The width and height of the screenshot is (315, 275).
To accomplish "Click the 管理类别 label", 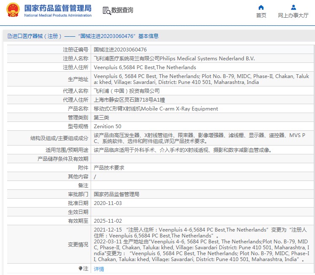I will pyautogui.click(x=78, y=118).
